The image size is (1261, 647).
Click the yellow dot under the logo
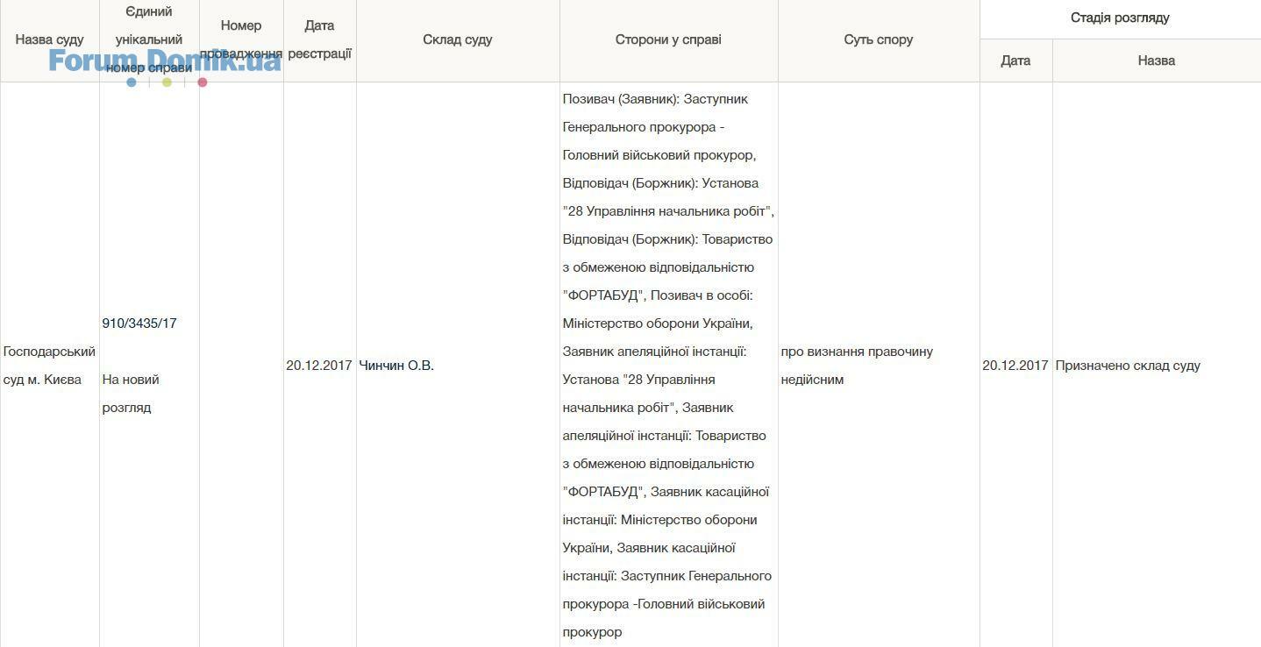tap(167, 82)
